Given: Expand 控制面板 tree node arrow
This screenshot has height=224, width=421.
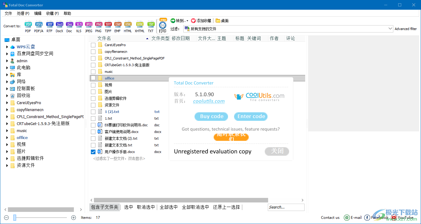Looking at the screenshot, I should (7, 89).
